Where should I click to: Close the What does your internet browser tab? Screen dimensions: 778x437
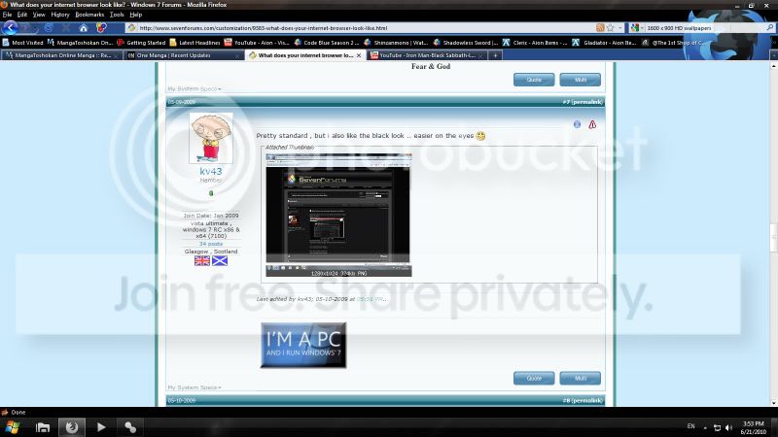[x=359, y=55]
